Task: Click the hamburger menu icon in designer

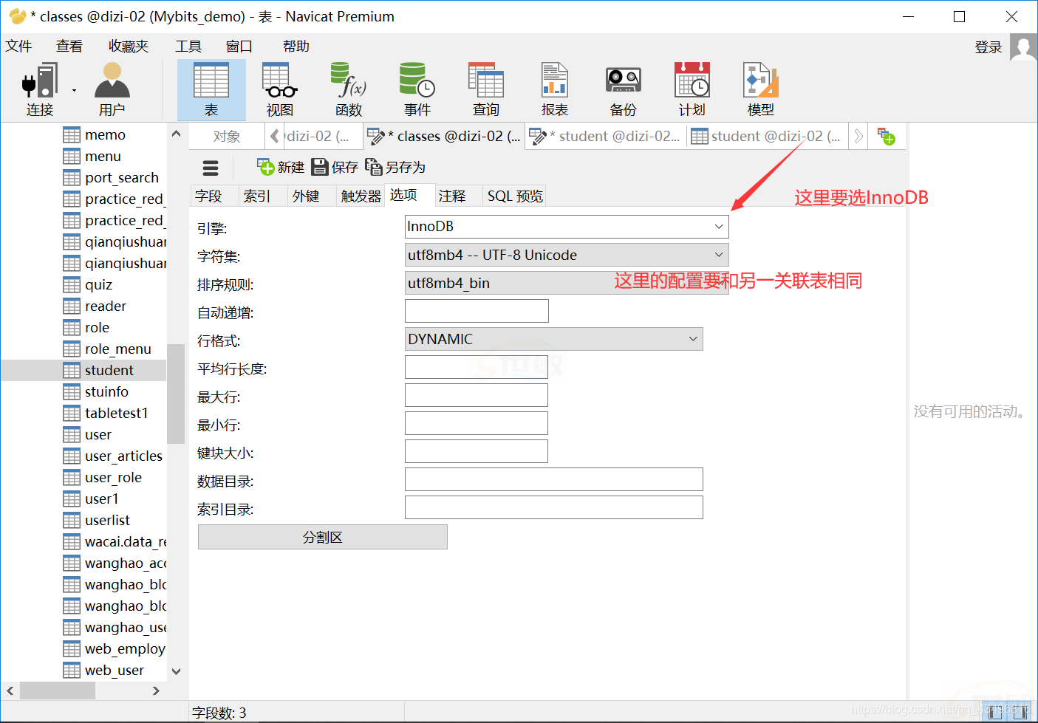Action: tap(211, 168)
